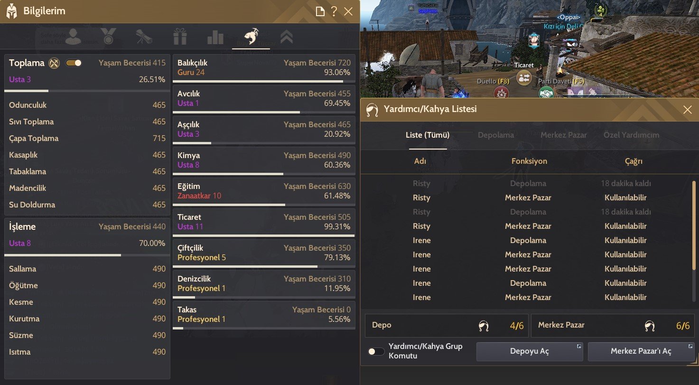Open the double chevron rank tab
699x385 pixels.
[287, 37]
